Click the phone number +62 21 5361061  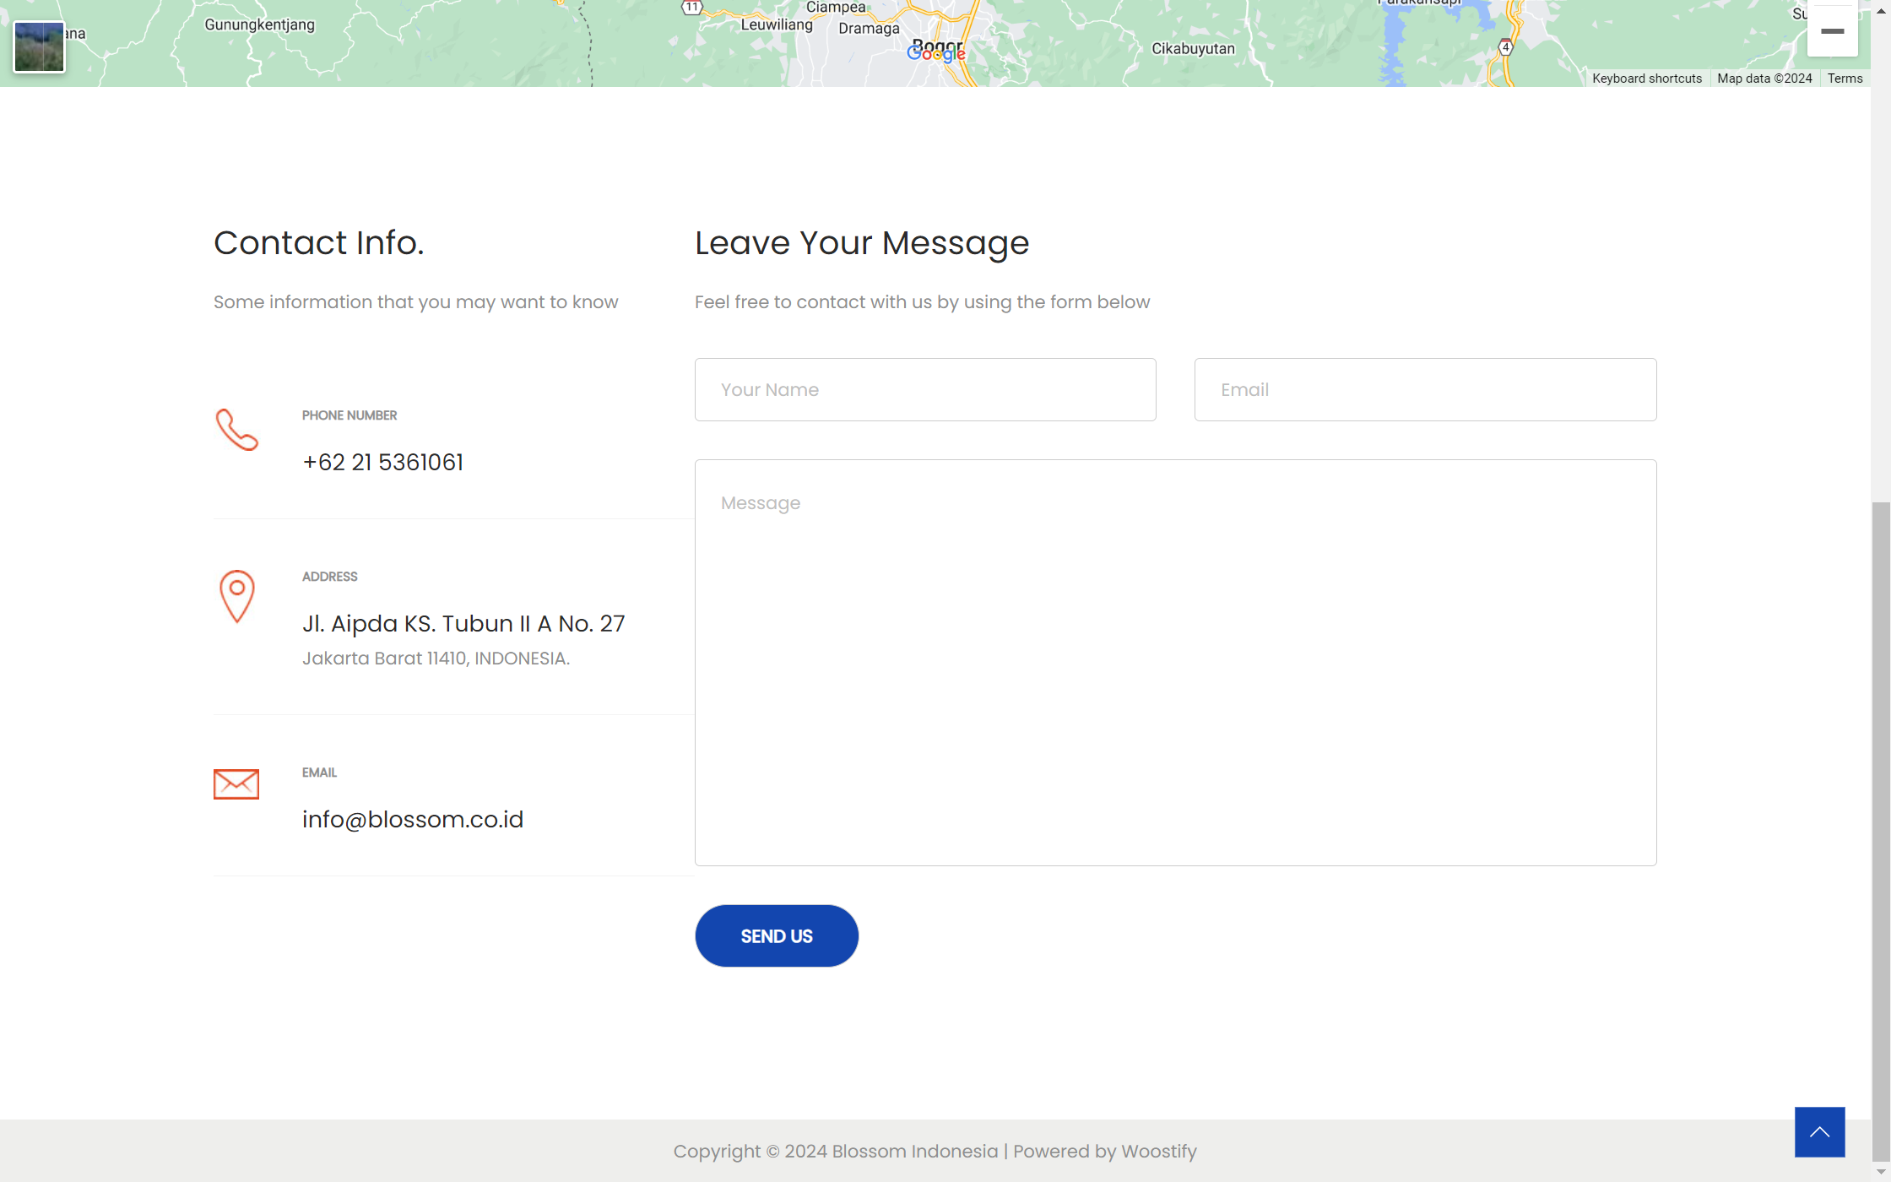pyautogui.click(x=382, y=462)
